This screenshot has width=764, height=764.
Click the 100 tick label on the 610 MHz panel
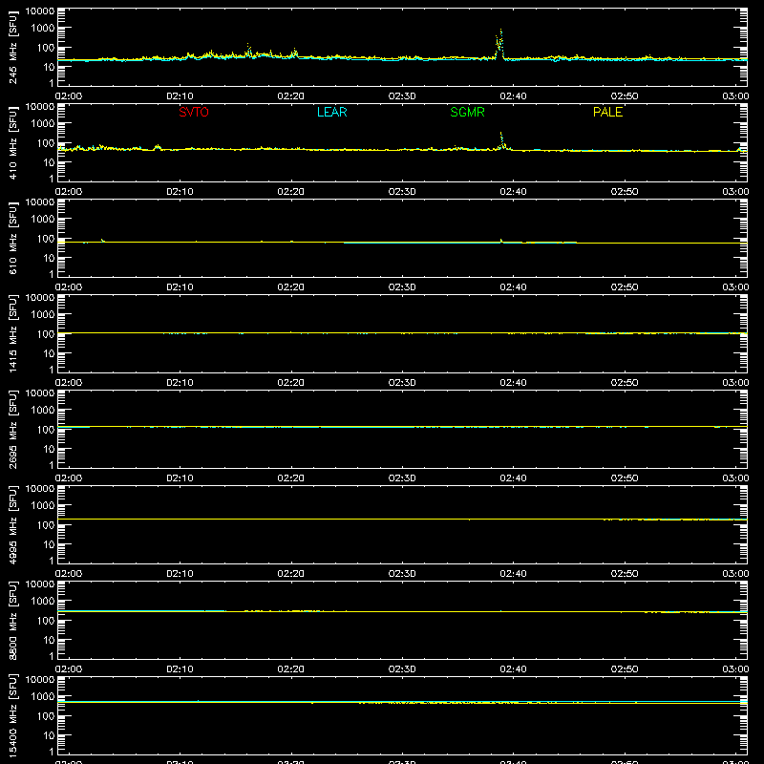pos(46,239)
